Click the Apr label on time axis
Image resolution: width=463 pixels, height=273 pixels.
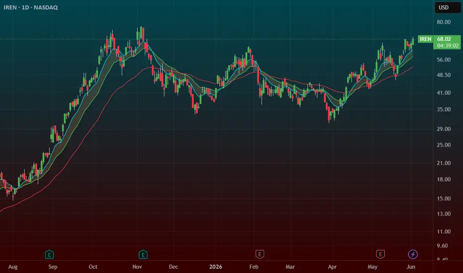coord(332,267)
